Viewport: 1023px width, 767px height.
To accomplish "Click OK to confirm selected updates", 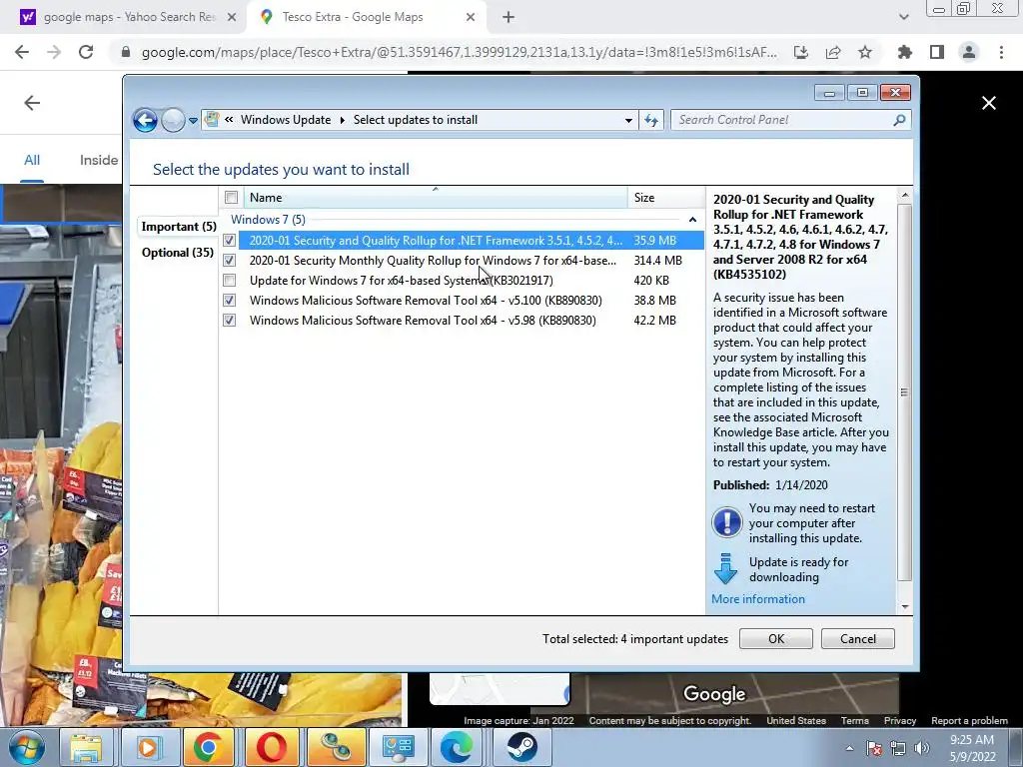I will [775, 638].
